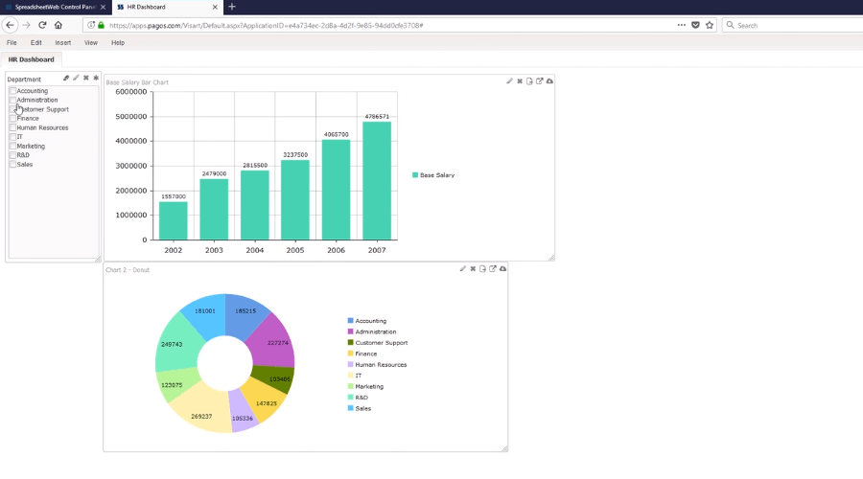Click the document export icon on Donut chart
The image size is (863, 479).
pos(482,268)
